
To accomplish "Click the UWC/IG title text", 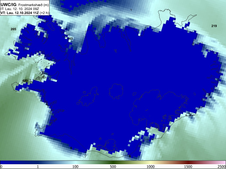I will pyautogui.click(x=8, y=5).
